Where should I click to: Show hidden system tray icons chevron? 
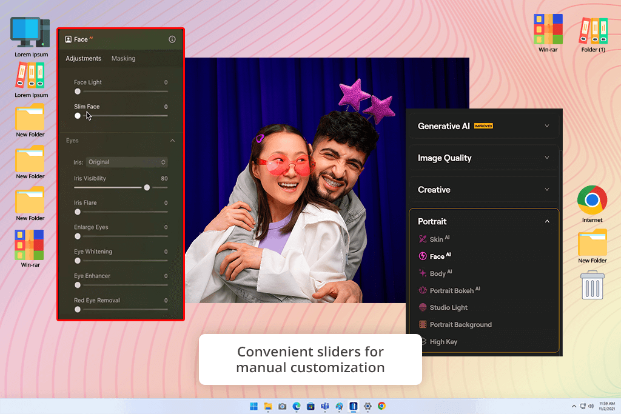[x=574, y=406]
